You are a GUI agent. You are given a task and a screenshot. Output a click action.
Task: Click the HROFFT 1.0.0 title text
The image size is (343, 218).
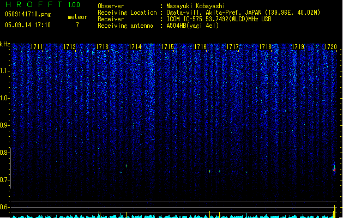43,4
